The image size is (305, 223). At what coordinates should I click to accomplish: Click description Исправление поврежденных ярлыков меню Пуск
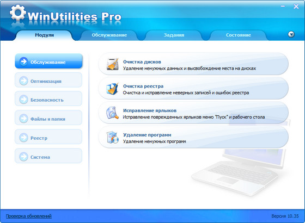(x=194, y=117)
